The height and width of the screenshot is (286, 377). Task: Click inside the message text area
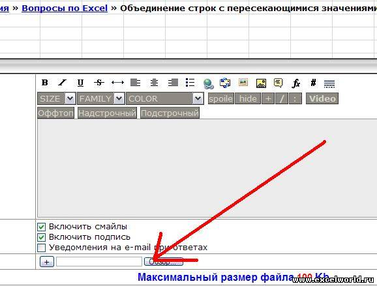(207, 168)
